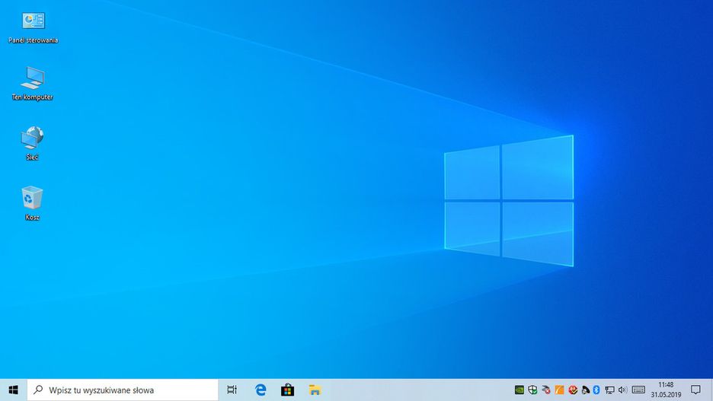Open the Panel sterowania desktop icon

tap(33, 21)
